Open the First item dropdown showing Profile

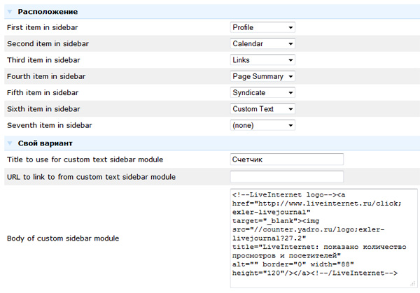[x=262, y=27]
